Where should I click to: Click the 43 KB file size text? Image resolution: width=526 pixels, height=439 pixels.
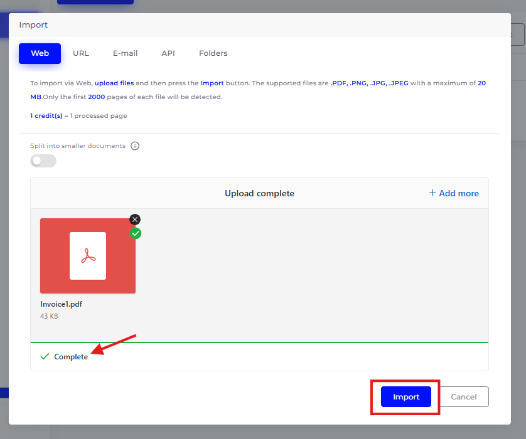tap(49, 316)
